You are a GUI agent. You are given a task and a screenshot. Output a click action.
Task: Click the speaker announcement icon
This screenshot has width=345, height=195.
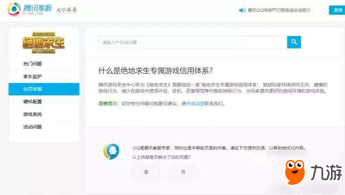242,10
